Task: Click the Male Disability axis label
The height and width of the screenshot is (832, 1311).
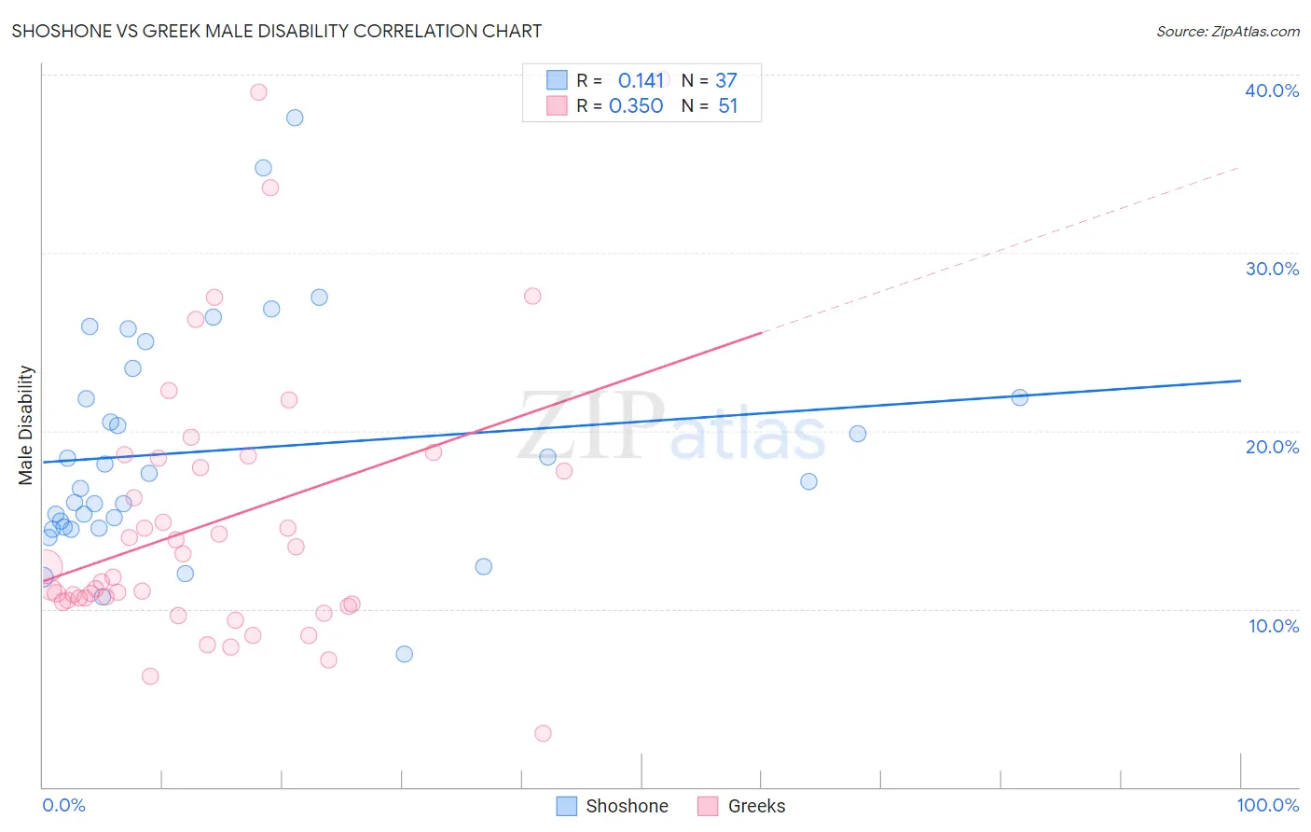Action: [25, 425]
